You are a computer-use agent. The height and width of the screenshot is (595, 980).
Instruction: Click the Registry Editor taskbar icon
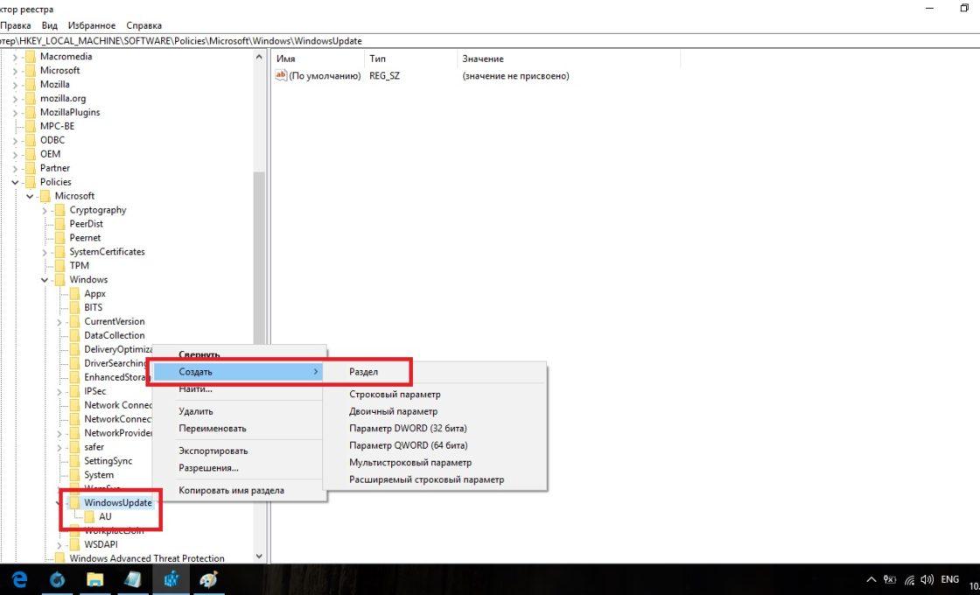[x=171, y=579]
